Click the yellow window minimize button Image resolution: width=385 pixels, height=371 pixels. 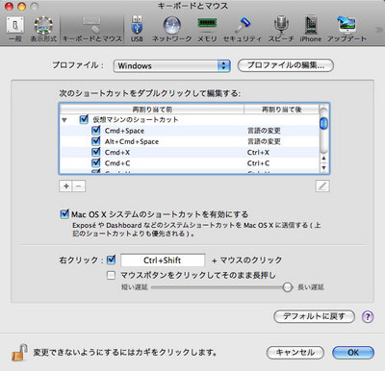21,6
